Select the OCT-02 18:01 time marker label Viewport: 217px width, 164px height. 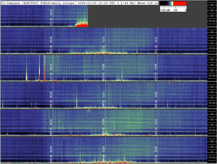[x=156, y=45]
